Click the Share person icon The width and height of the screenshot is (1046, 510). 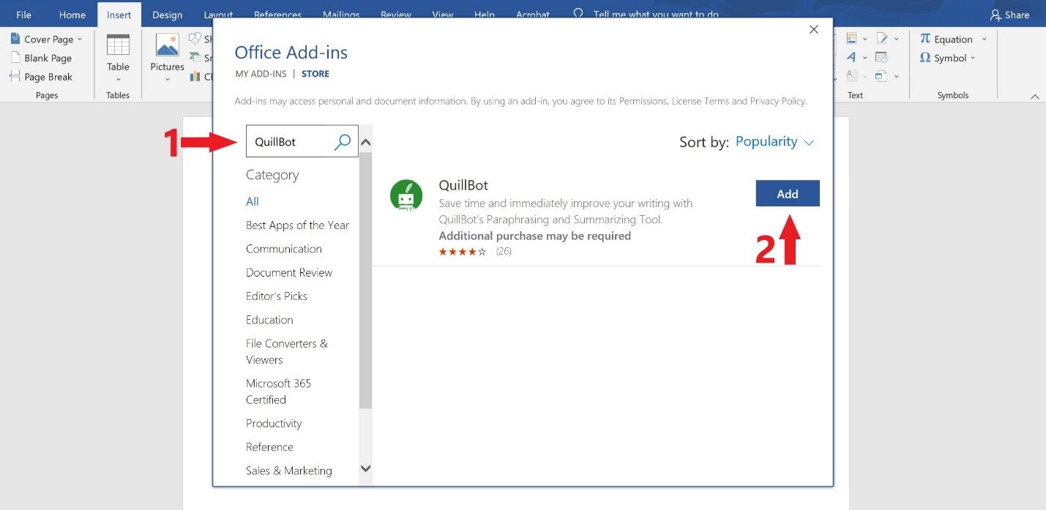[x=995, y=15]
